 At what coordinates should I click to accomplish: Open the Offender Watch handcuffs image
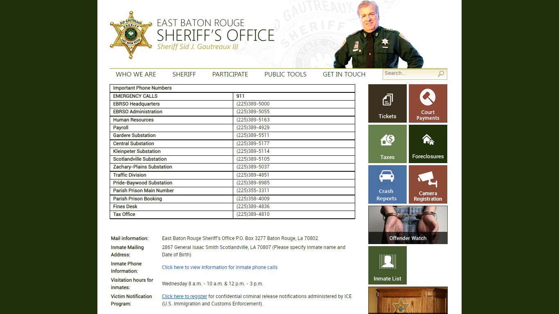[x=408, y=225]
